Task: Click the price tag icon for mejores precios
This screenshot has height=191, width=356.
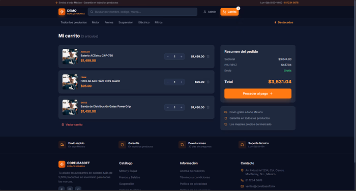Action: pos(226,124)
